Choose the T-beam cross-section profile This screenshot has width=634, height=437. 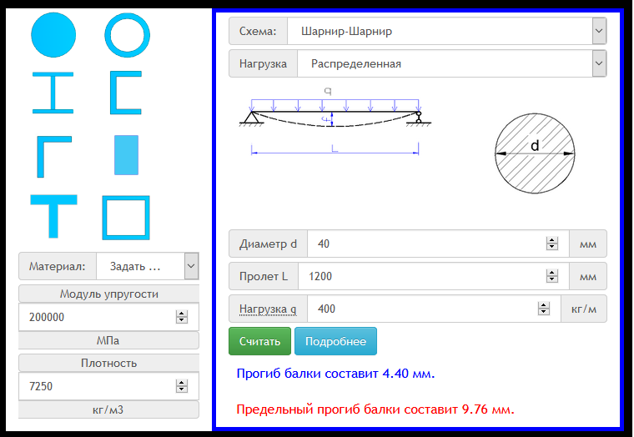[53, 216]
